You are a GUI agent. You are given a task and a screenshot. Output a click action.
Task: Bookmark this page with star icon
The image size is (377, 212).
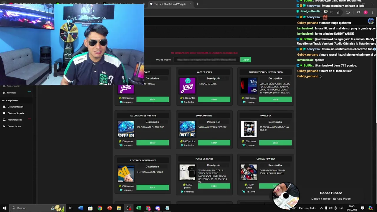point(338,12)
